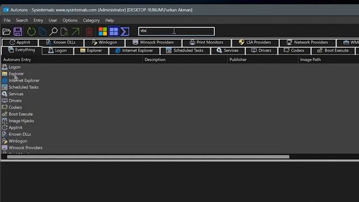Select the Scheduled Tasks list row
Screen dimensions: 359x202
(x=24, y=88)
